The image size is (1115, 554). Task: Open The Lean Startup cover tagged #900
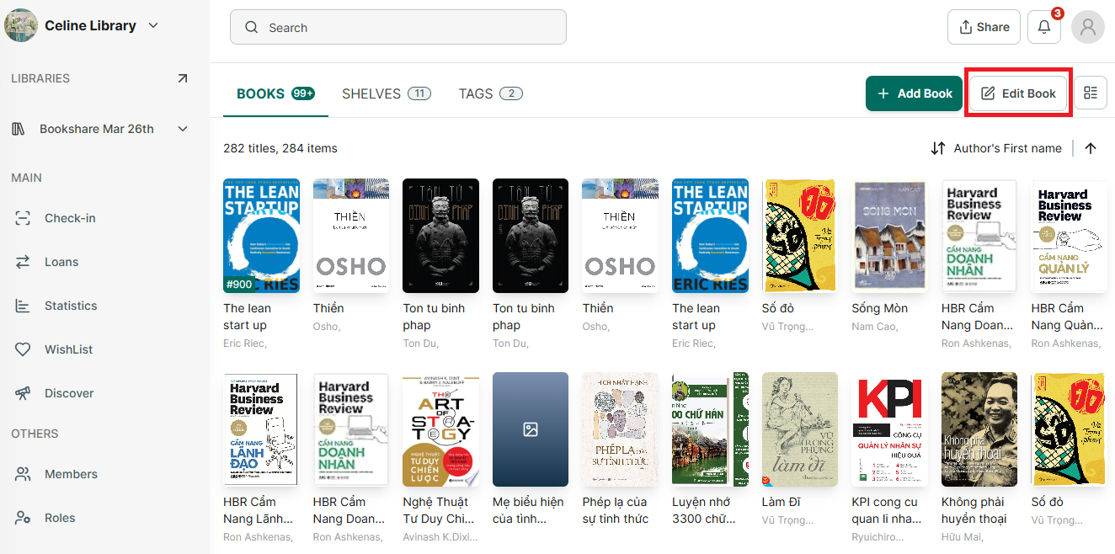click(261, 236)
